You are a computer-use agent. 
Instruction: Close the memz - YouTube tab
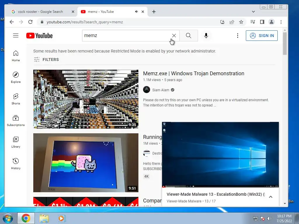pyautogui.click(x=142, y=12)
